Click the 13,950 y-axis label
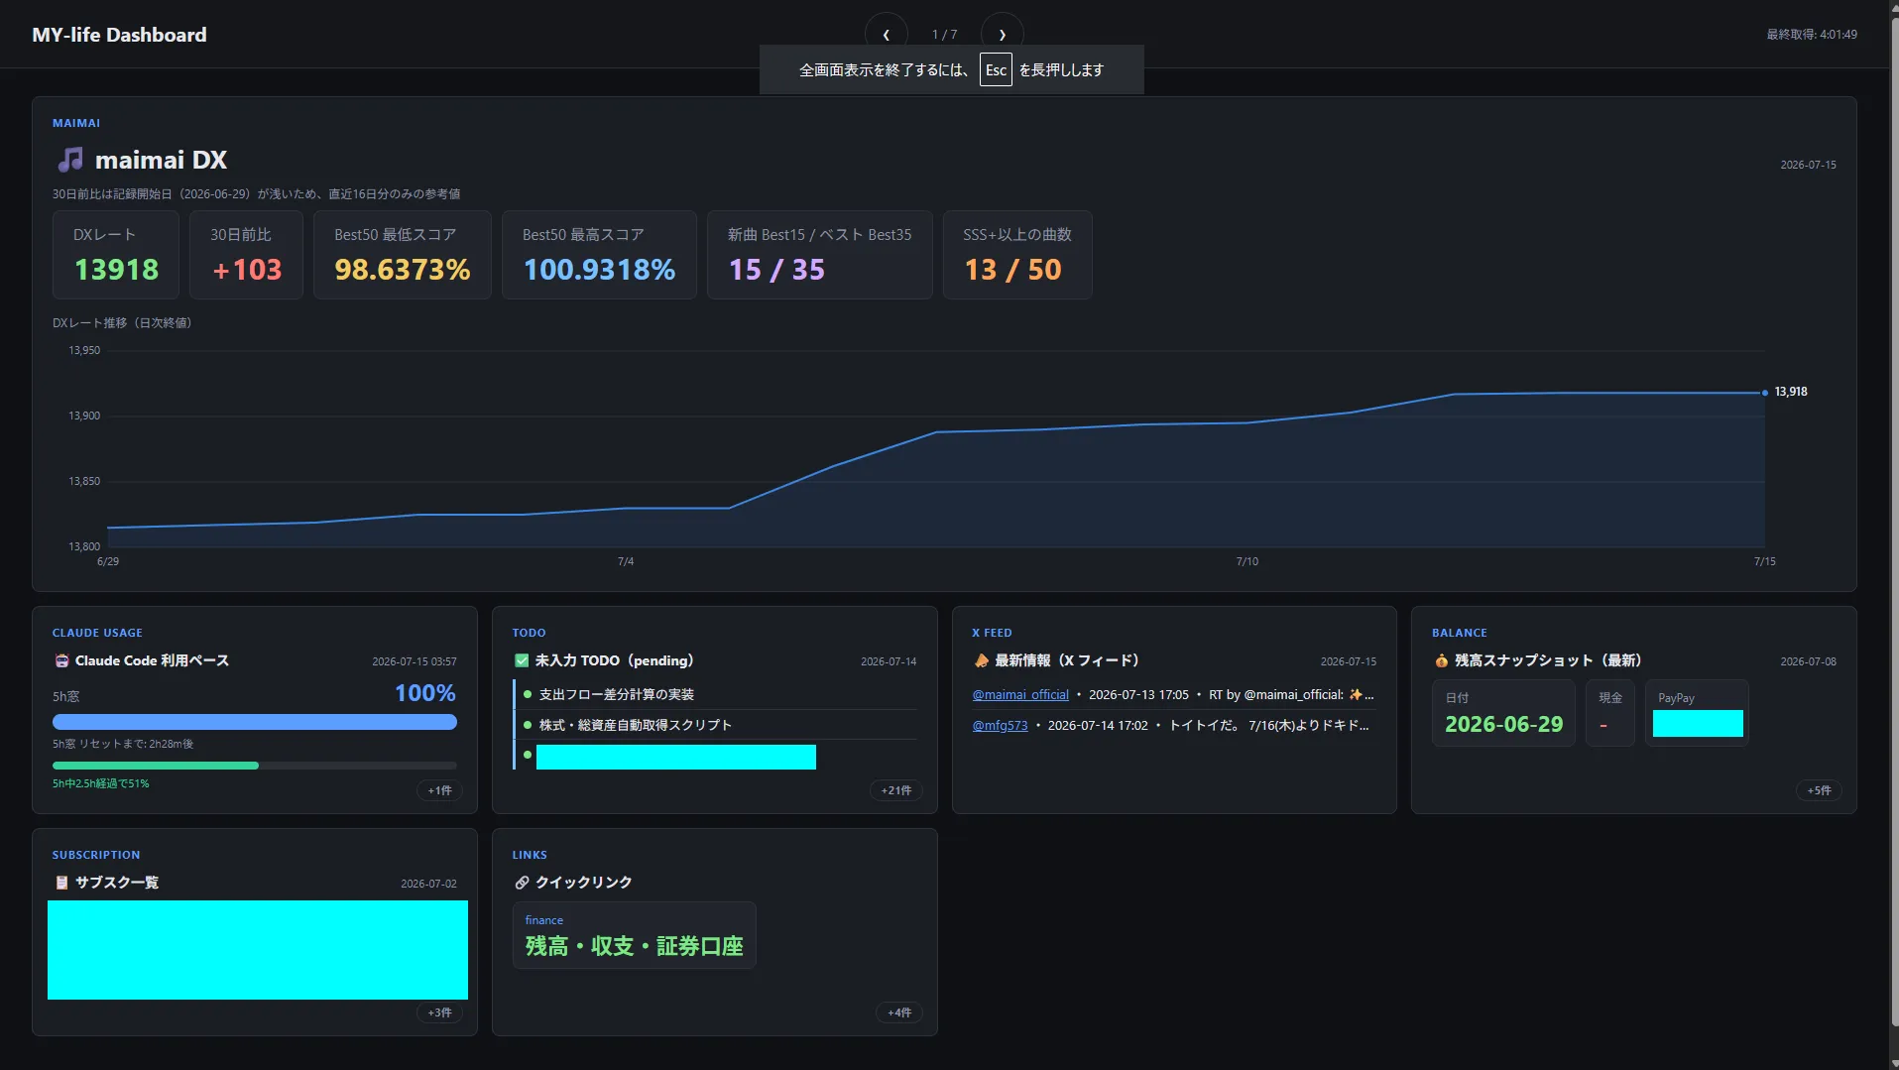This screenshot has height=1070, width=1899. (x=84, y=350)
